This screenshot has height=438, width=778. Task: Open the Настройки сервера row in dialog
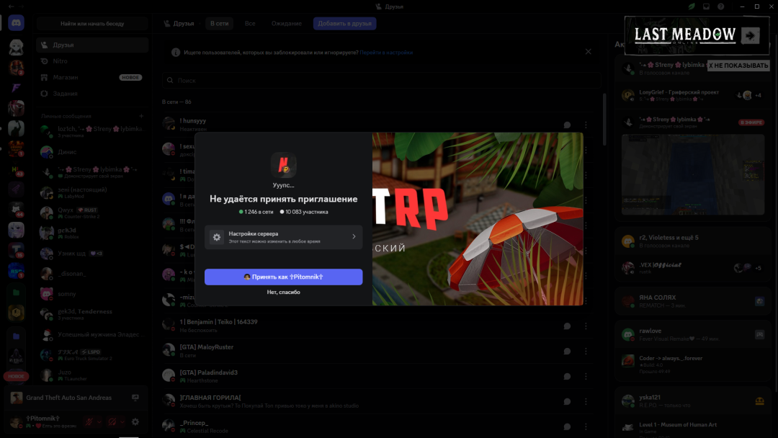click(283, 237)
